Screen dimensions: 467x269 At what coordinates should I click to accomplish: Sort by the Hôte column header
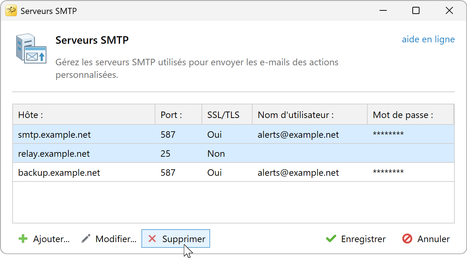[84, 115]
